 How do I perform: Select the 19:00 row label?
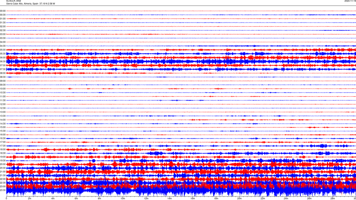coord(3,157)
